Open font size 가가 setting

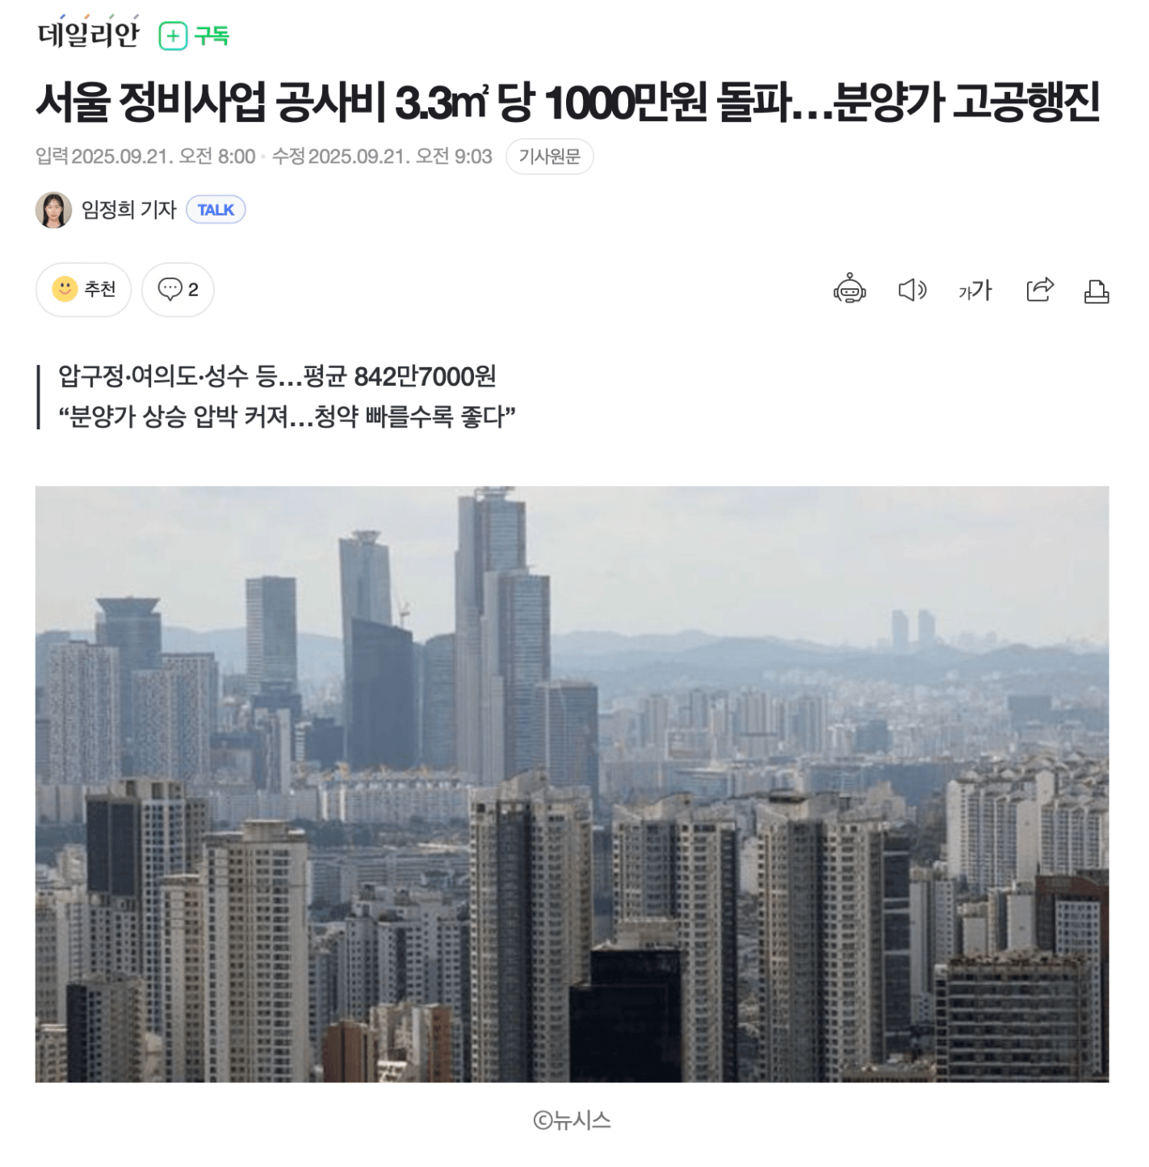(x=975, y=291)
